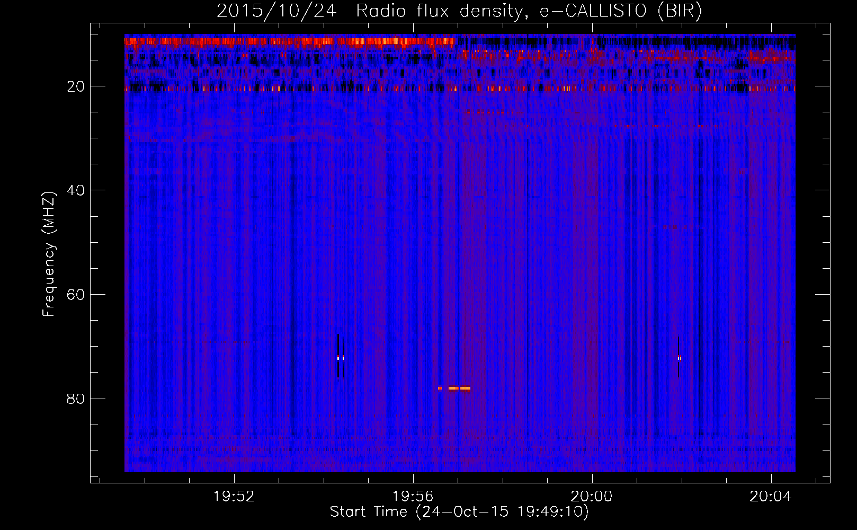Click the 20:04 time tick label
Image resolution: width=857 pixels, height=530 pixels.
771,497
